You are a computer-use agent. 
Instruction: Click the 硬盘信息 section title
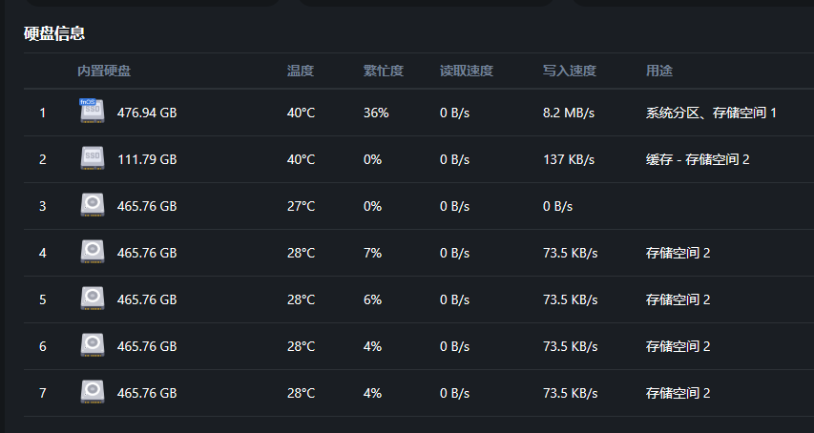click(x=54, y=33)
